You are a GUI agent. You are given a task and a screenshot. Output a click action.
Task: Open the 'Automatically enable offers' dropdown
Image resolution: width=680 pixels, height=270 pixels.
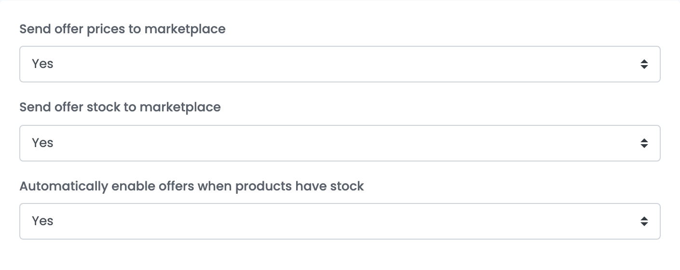pyautogui.click(x=340, y=221)
